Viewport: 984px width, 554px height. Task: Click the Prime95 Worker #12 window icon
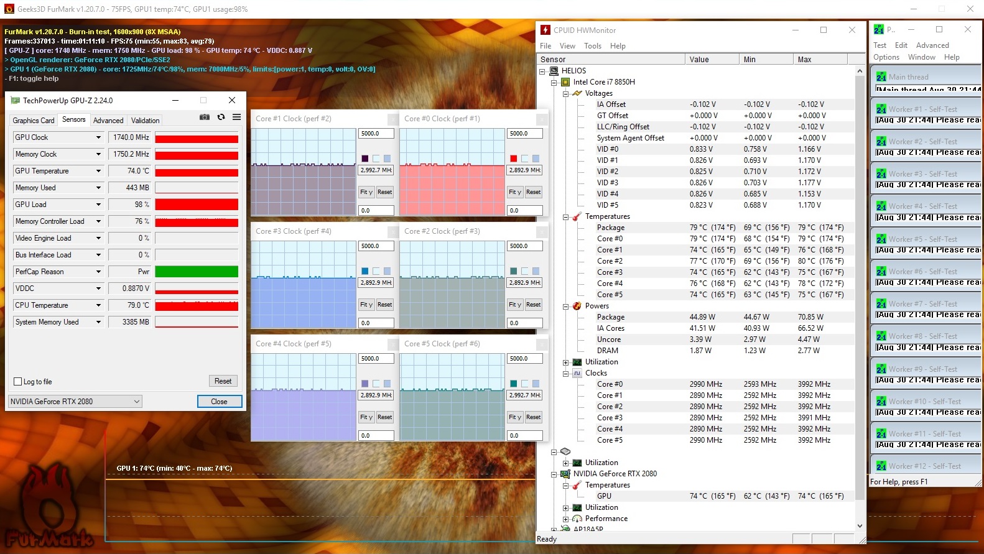coord(881,466)
